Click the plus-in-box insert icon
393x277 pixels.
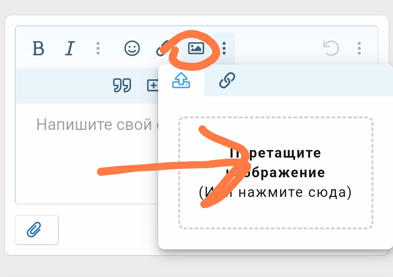(x=154, y=85)
